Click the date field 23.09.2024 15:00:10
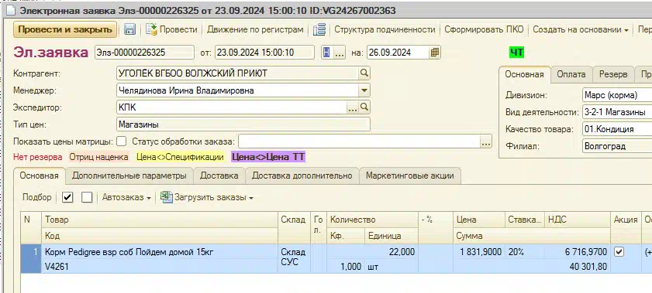This screenshot has height=293, width=652. [x=264, y=53]
